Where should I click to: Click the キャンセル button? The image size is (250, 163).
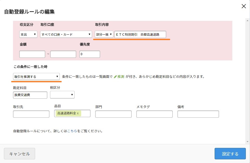(20, 154)
